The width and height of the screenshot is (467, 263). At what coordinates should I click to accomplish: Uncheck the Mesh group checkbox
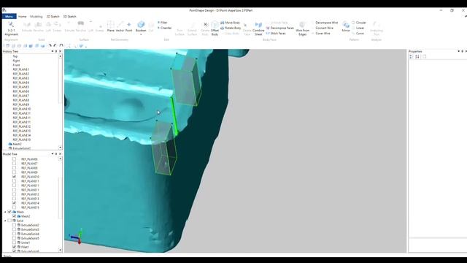click(x=9, y=212)
